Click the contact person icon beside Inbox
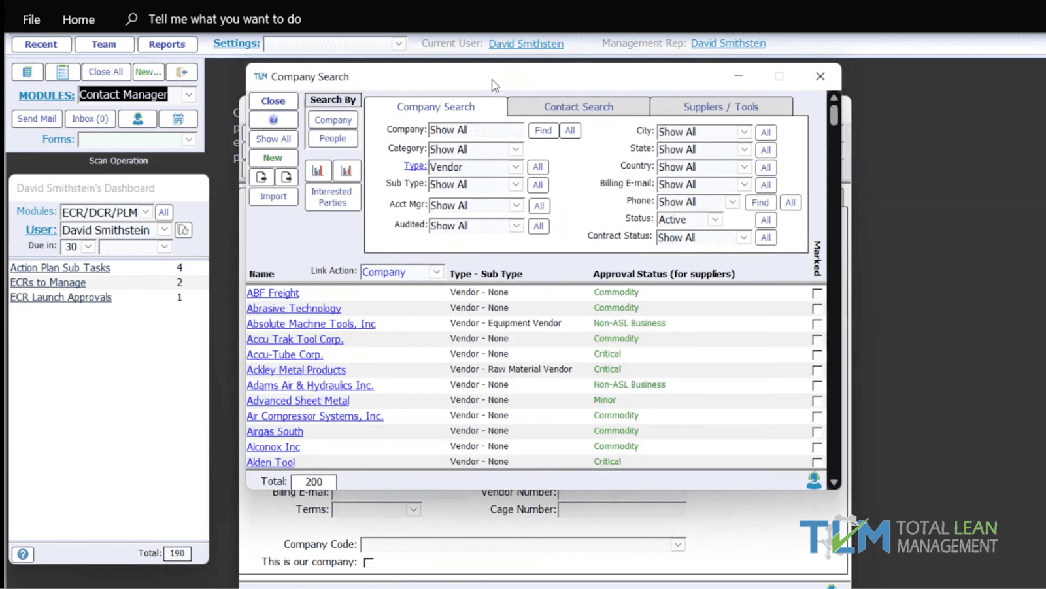Viewport: 1046px width, 589px height. point(138,119)
